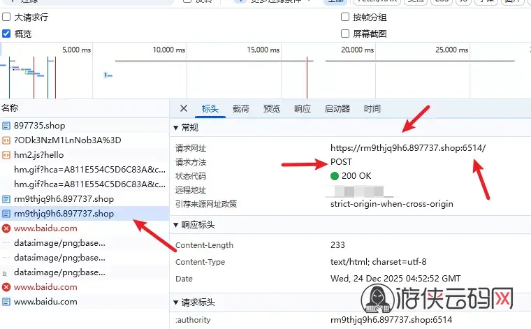Click the document icon of the last www.baidu.com request
The height and width of the screenshot is (329, 531).
click(6, 302)
